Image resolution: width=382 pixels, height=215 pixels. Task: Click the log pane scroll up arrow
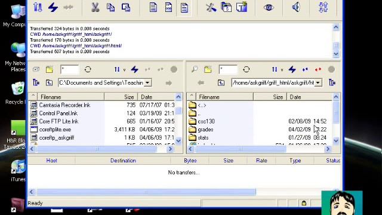point(336,27)
